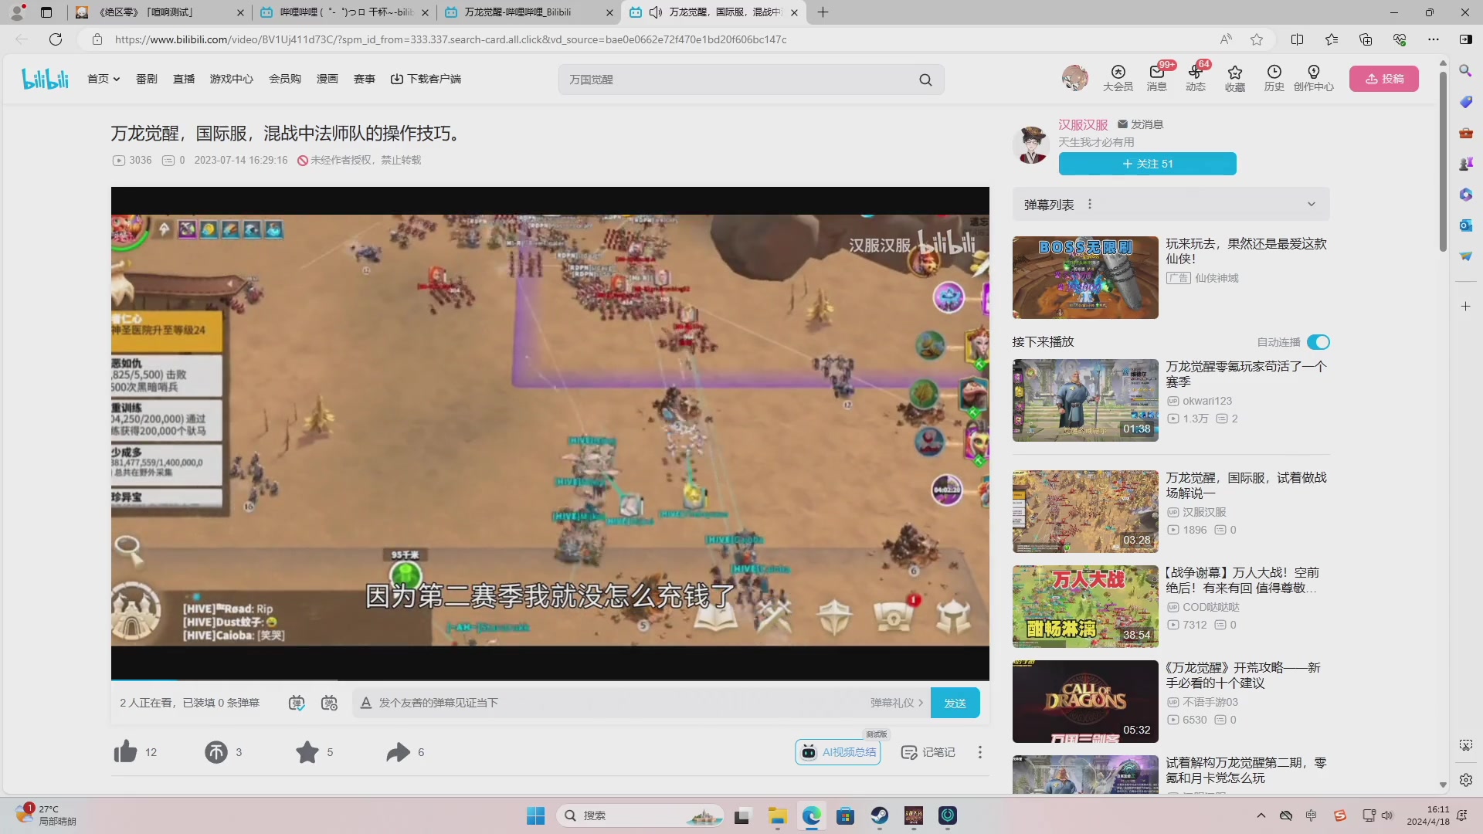Toggle danmaku display switch icon
The width and height of the screenshot is (1483, 834).
click(297, 703)
